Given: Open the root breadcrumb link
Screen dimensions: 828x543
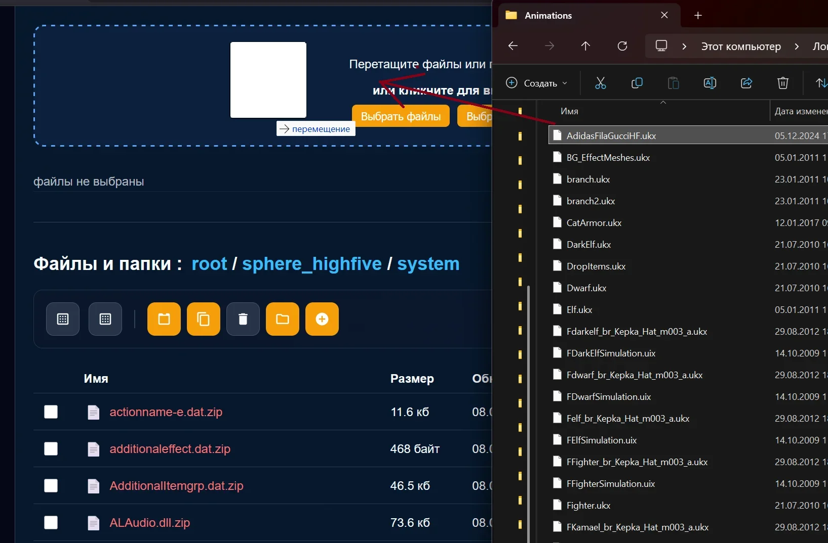Looking at the screenshot, I should pos(209,264).
